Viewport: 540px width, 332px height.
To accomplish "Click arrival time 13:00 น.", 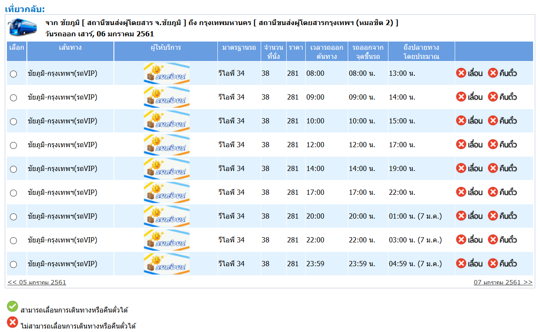I will (402, 73).
